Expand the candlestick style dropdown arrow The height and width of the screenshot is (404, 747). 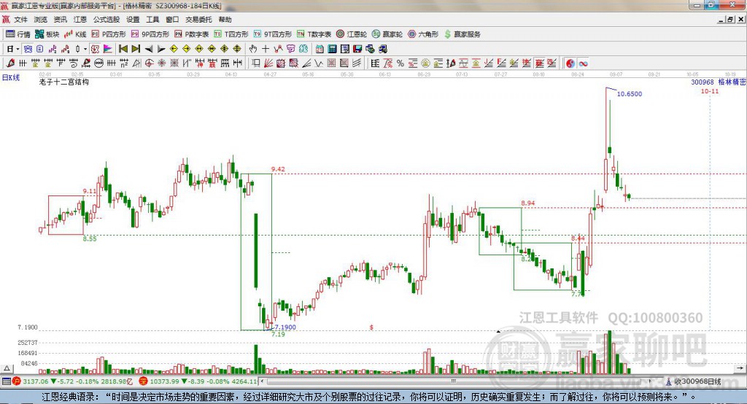pos(85,49)
